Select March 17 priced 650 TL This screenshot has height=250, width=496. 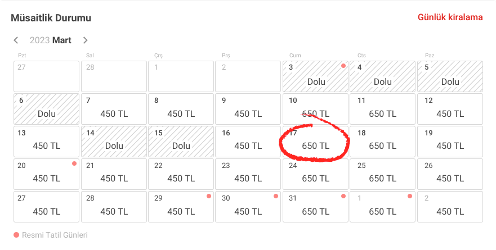(x=315, y=142)
